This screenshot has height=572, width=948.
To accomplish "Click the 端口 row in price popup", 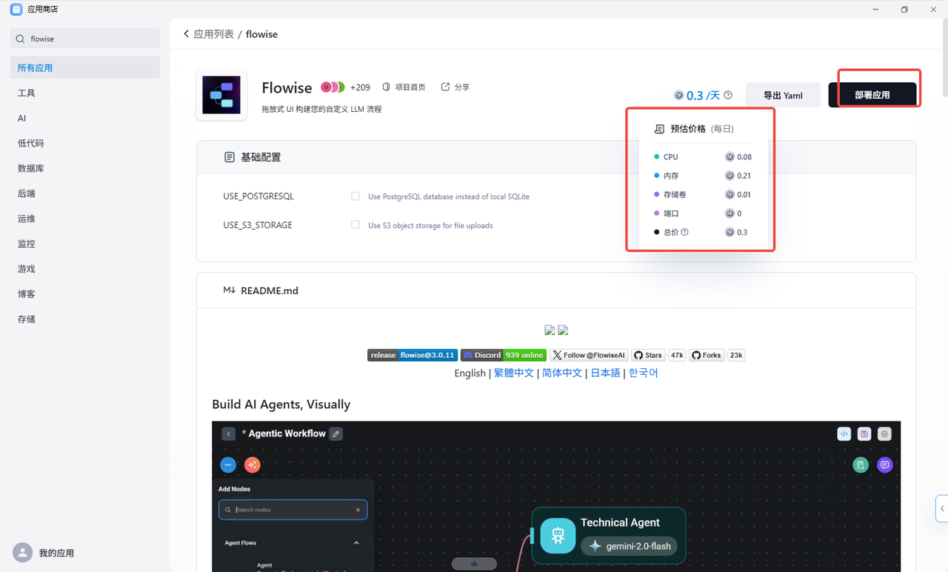I will pos(703,213).
